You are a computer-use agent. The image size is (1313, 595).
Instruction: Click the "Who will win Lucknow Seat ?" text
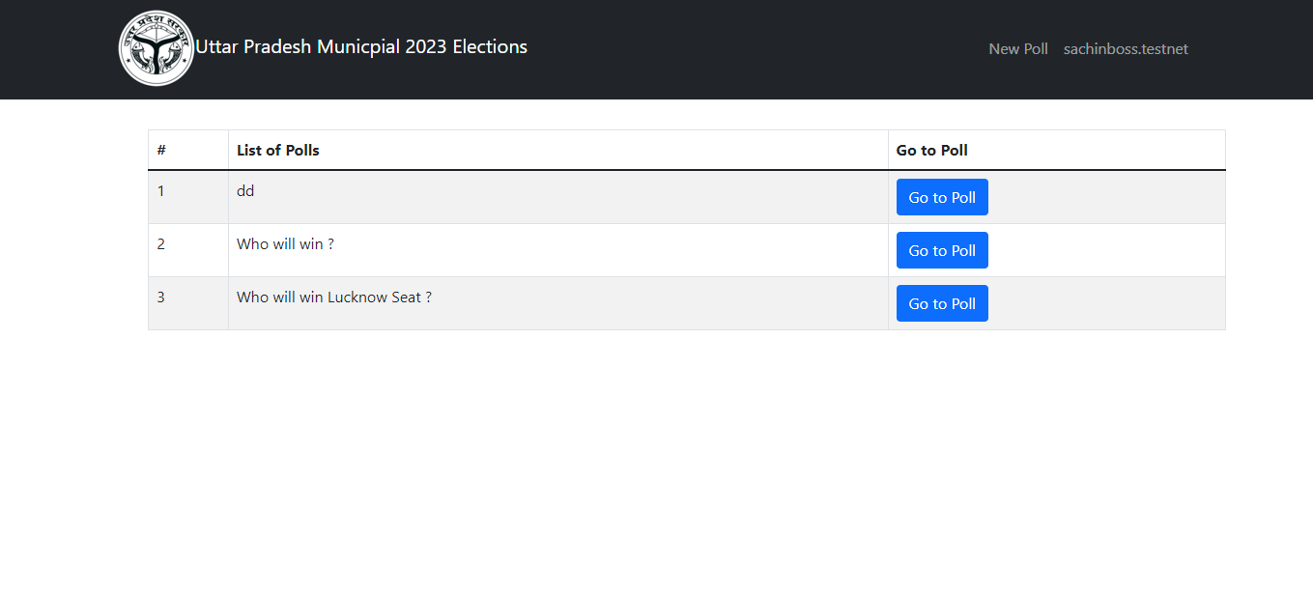coord(333,297)
